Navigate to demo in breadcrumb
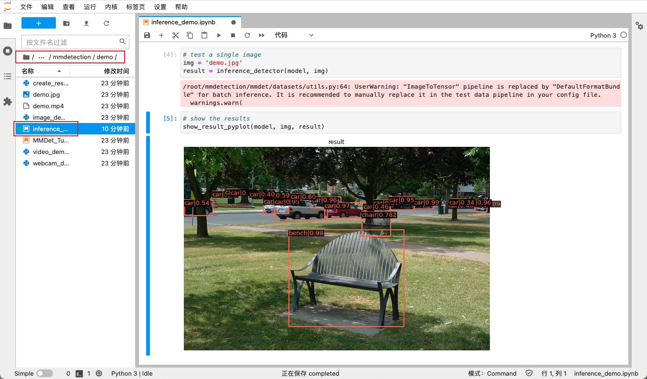This screenshot has height=379, width=647. pos(105,57)
